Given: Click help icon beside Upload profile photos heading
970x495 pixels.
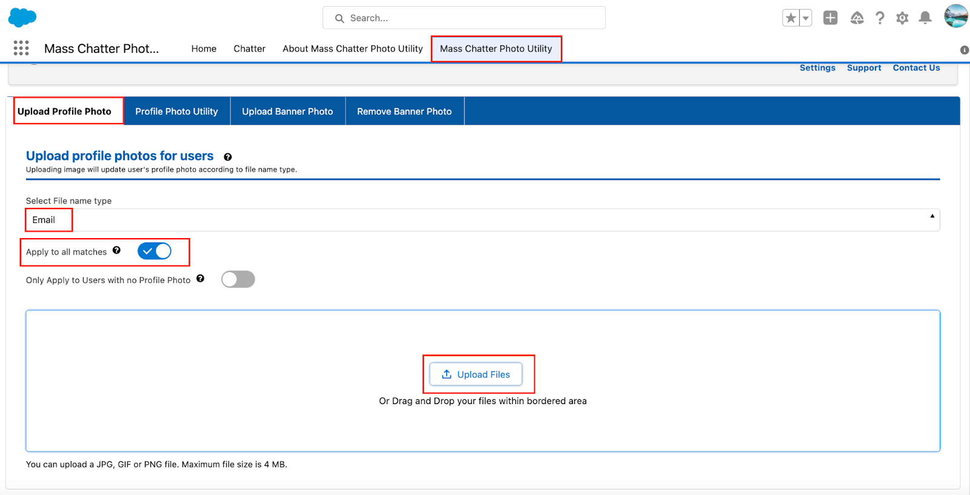Looking at the screenshot, I should (x=228, y=157).
